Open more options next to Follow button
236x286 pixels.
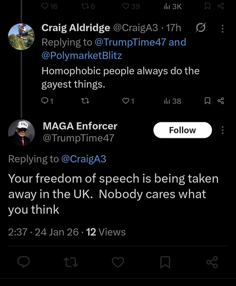coord(223,130)
